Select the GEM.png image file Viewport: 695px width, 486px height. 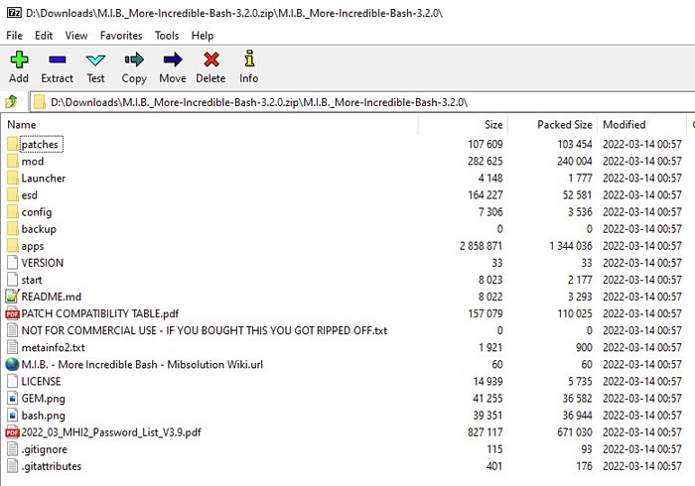coord(44,398)
